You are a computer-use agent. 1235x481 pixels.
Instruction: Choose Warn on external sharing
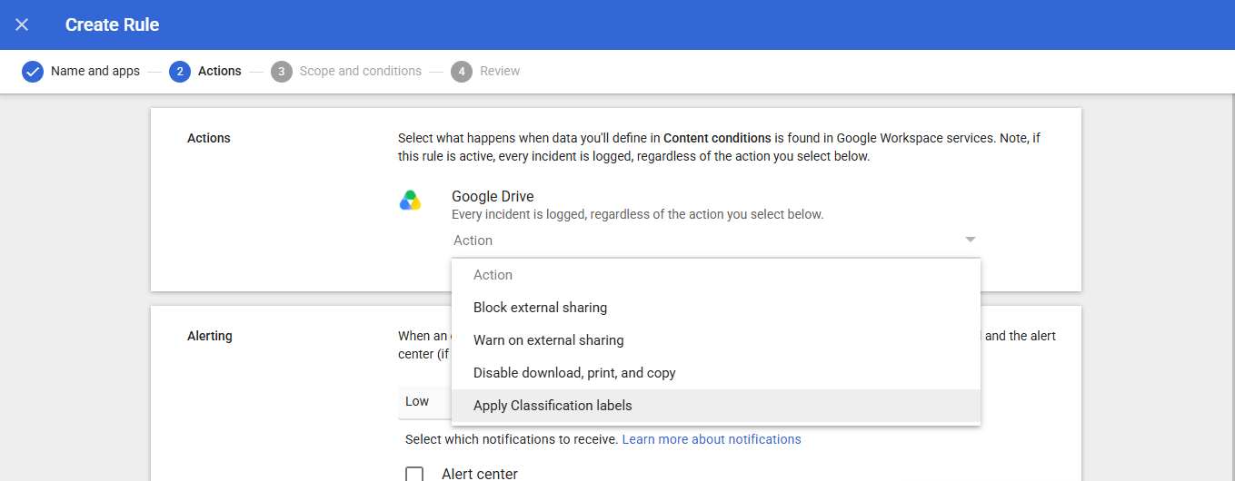(x=716, y=340)
